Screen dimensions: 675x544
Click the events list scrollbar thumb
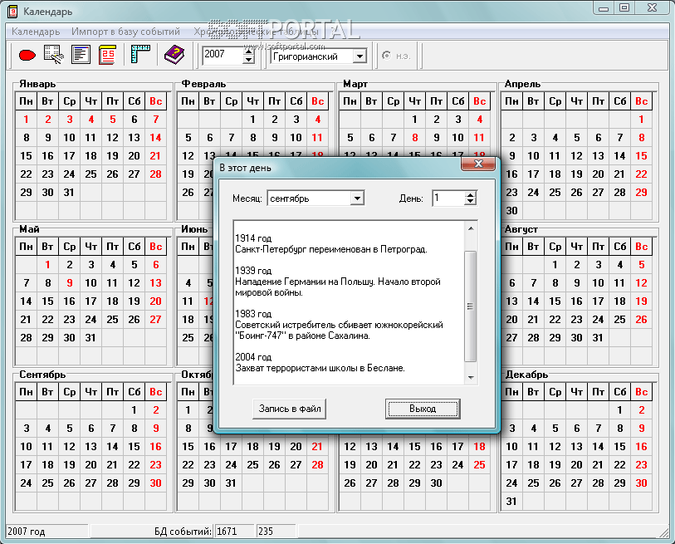tap(471, 306)
